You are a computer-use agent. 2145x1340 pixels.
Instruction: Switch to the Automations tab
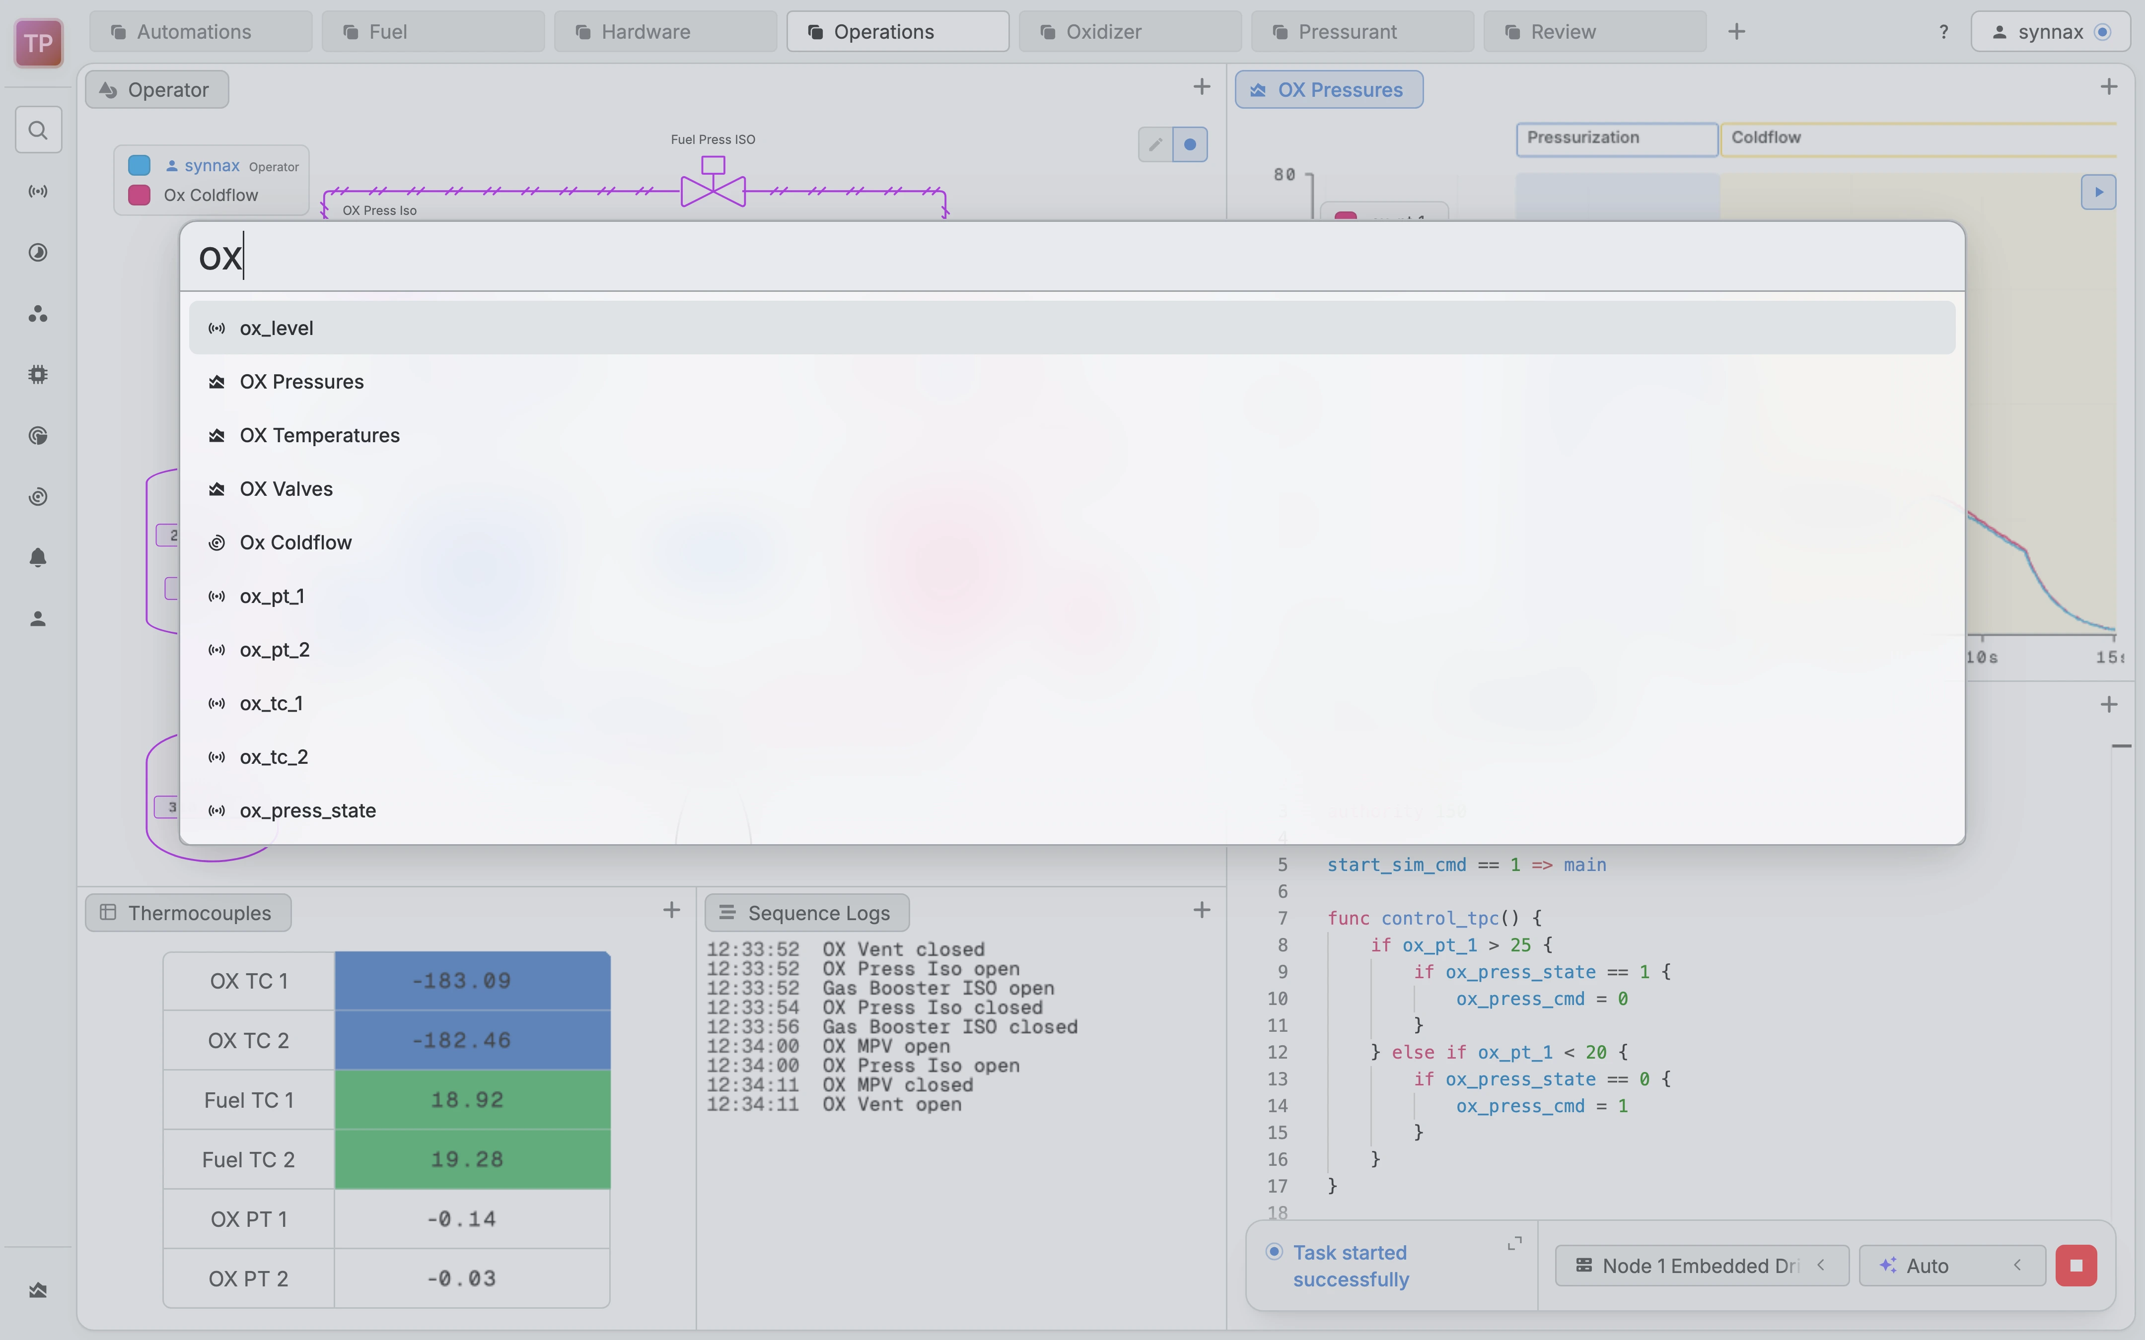coord(200,32)
